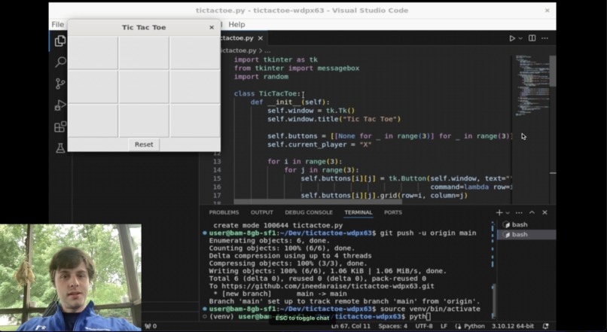Click UTF-8 encoding in status bar
607x332 pixels.
pos(424,326)
